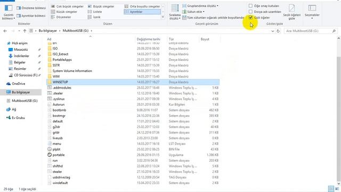Click the search magnifier icon
The width and height of the screenshot is (341, 192).
(334, 31)
